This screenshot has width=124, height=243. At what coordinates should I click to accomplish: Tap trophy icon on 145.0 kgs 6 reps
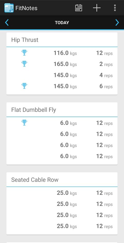coord(24,86)
